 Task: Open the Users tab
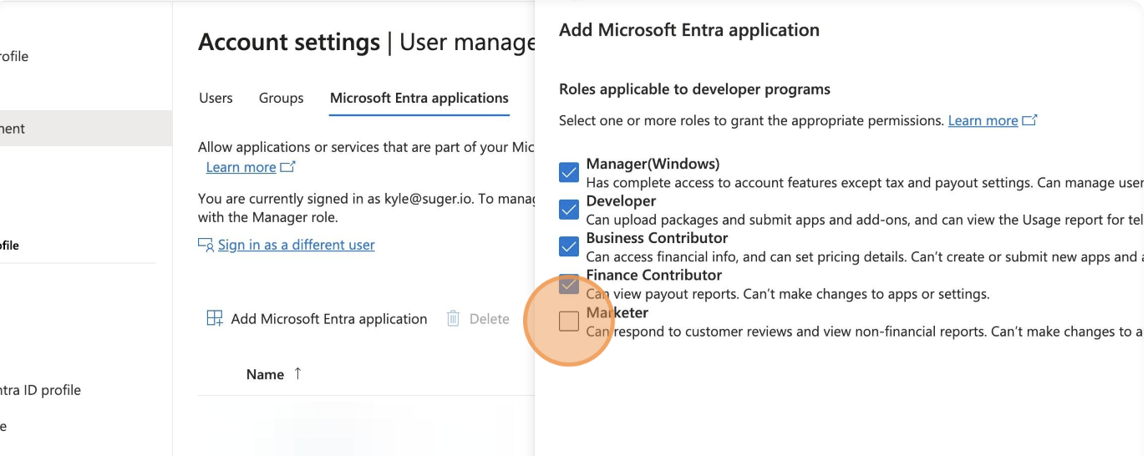pos(216,98)
